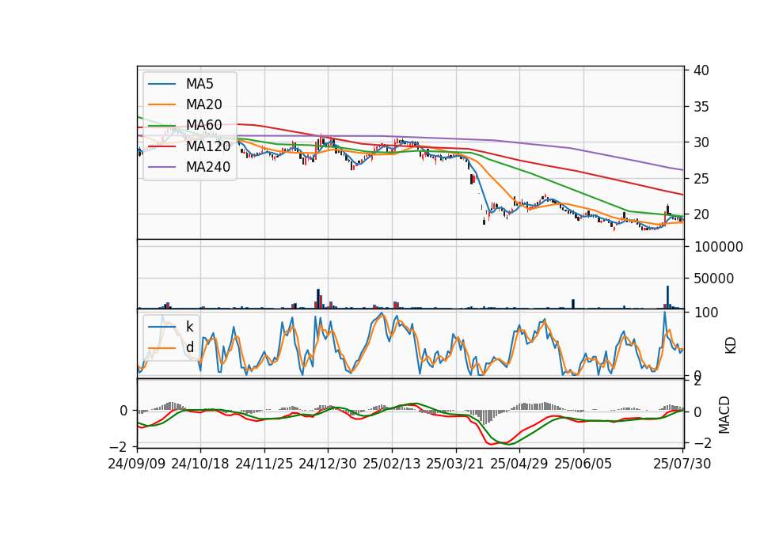Screen dimensions: 760x546
Task: Click the MA240 legend label
Action: (x=208, y=167)
